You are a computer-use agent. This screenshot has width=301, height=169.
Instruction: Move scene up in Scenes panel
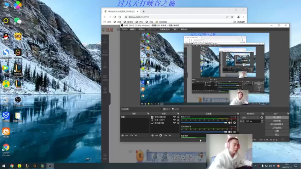click(x=131, y=136)
